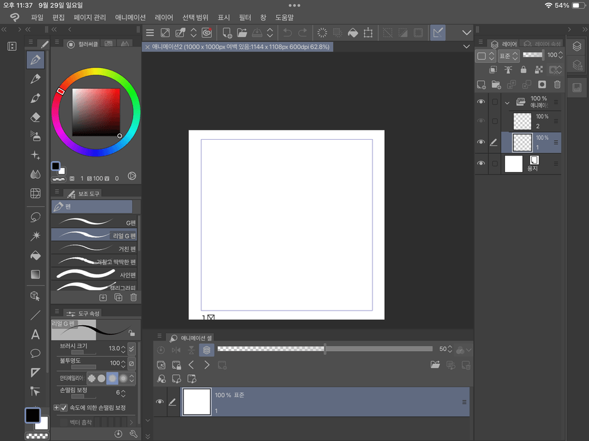Hide layer 1 with its eye toggle
Screen dimensions: 589x441
(x=481, y=142)
